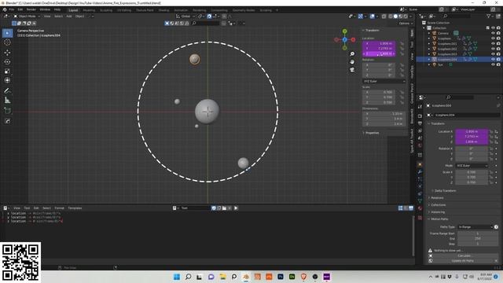This screenshot has height=283, width=503.
Task: Select the Measure tool
Action: 7,101
